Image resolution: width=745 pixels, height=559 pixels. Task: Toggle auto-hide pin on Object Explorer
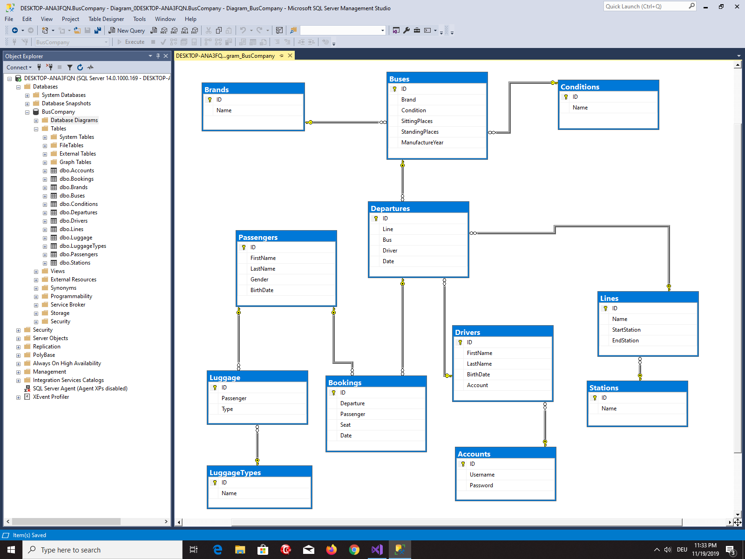pyautogui.click(x=158, y=56)
